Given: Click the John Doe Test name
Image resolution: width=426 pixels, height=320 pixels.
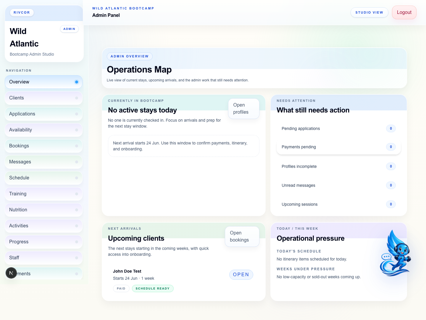Looking at the screenshot, I should 127,271.
